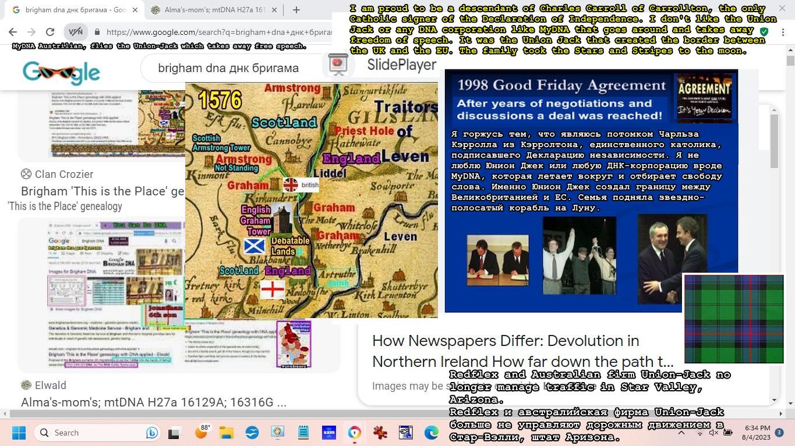
Task: Open the blue framed document taskbar icon
Action: point(406,433)
